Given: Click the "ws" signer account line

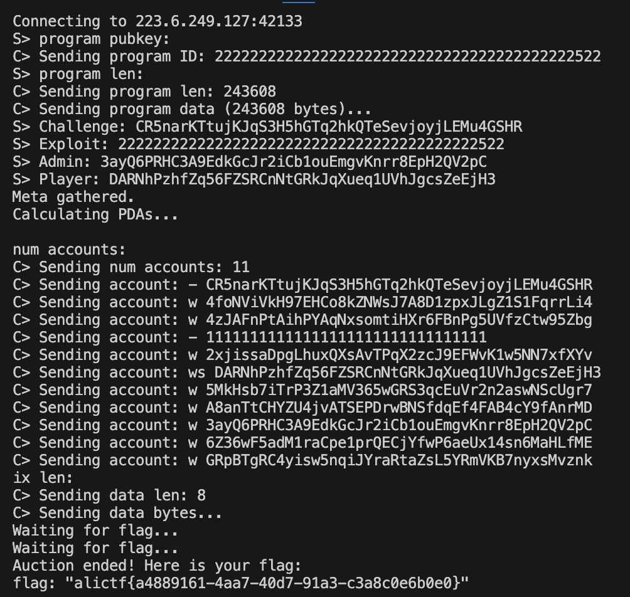Looking at the screenshot, I should pyautogui.click(x=306, y=372).
